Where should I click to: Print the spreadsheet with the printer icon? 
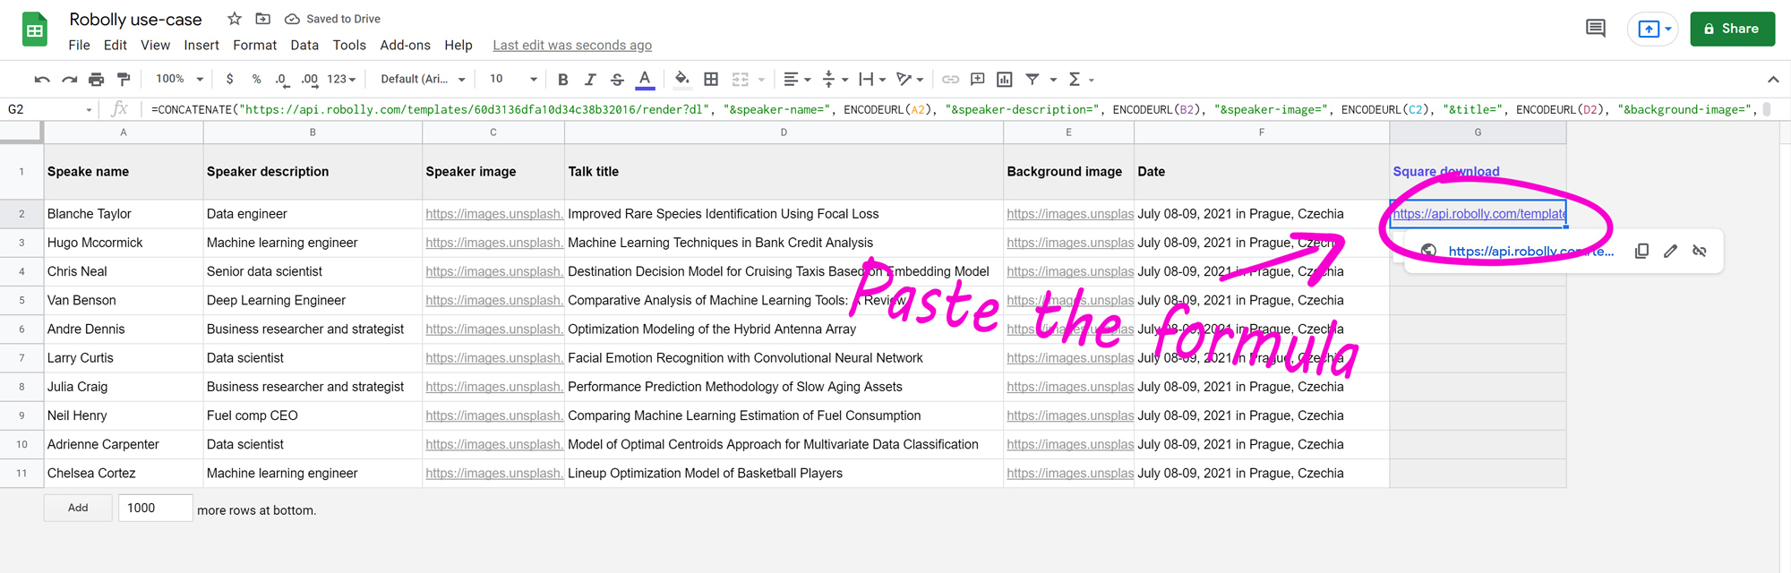click(x=96, y=80)
